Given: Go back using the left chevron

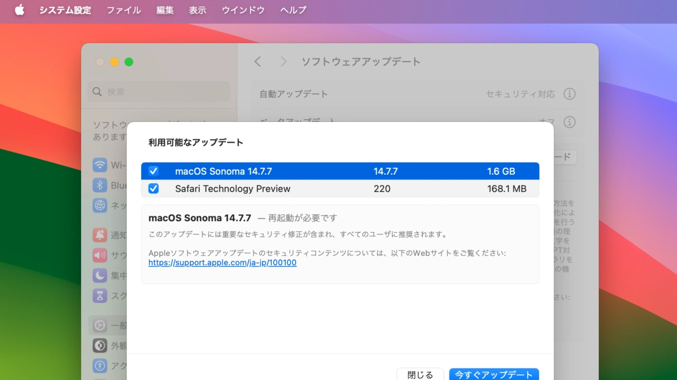Looking at the screenshot, I should (x=258, y=62).
